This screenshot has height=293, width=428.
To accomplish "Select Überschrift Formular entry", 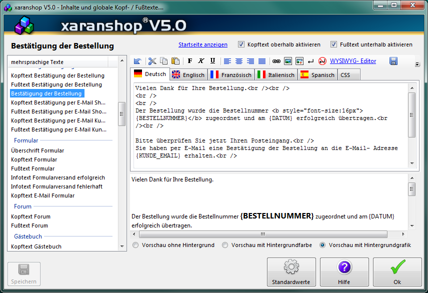I will coord(37,150).
